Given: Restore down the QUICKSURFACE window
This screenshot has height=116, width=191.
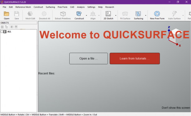Looking at the screenshot, I should click(178, 2).
